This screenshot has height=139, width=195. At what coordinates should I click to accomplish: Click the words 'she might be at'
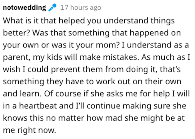(x=155, y=118)
